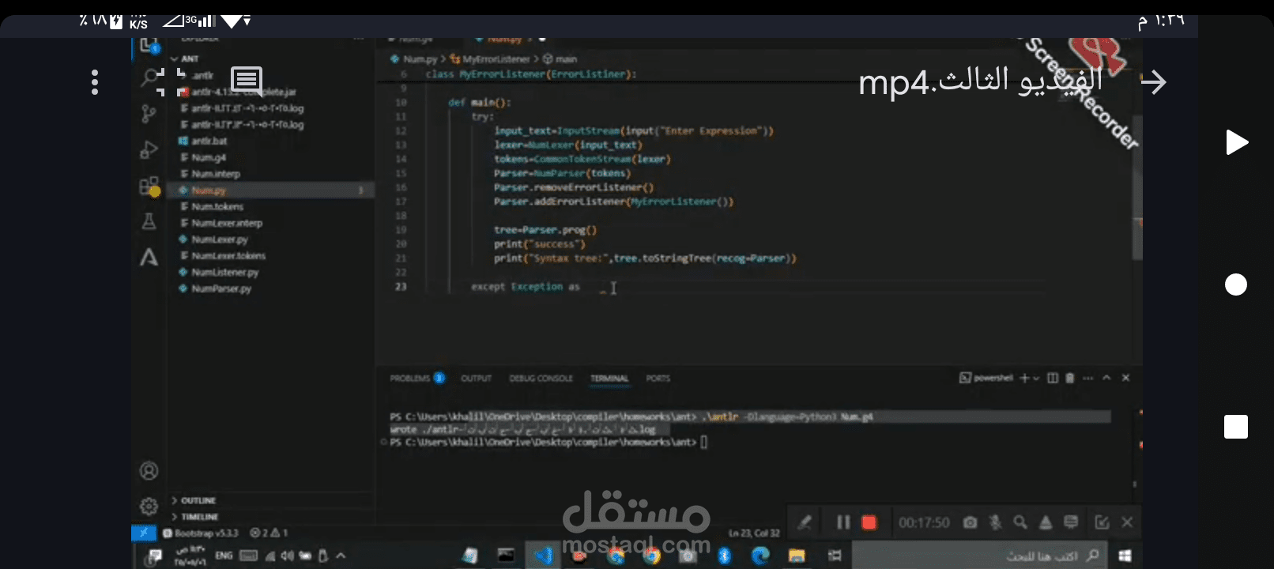The width and height of the screenshot is (1274, 569).
Task: Pause the screen recording
Action: pyautogui.click(x=843, y=522)
